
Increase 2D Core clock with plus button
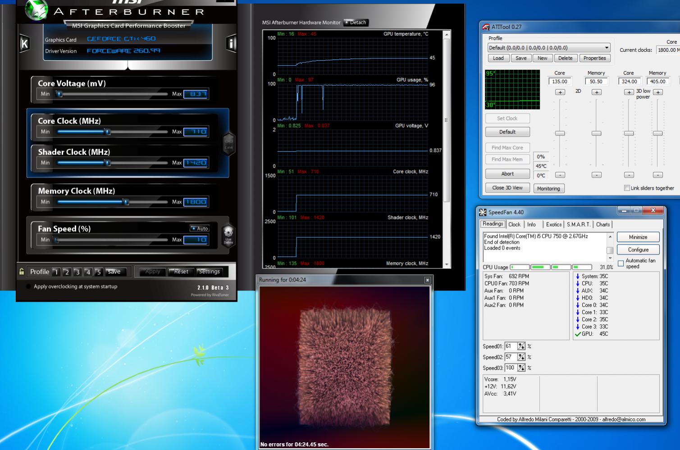point(560,92)
